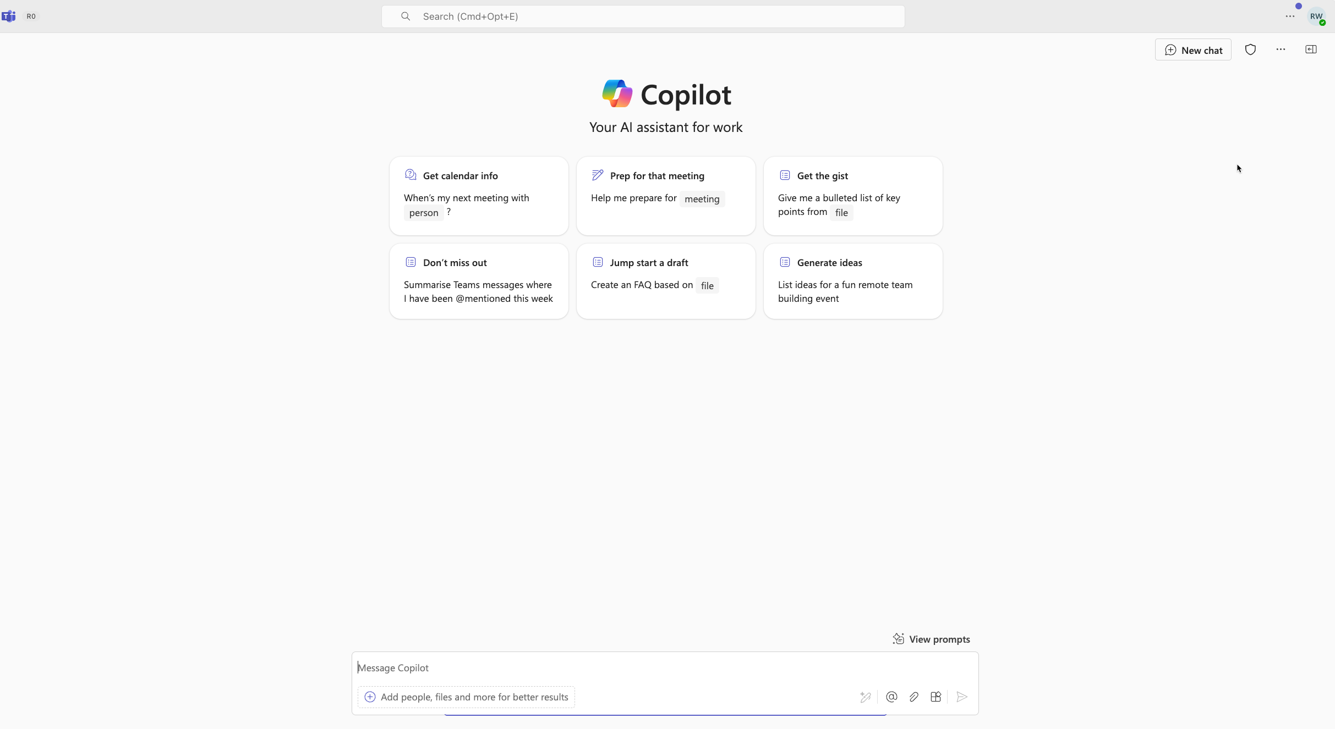Click the favorites or shield icon
The width and height of the screenshot is (1335, 729).
(1251, 49)
